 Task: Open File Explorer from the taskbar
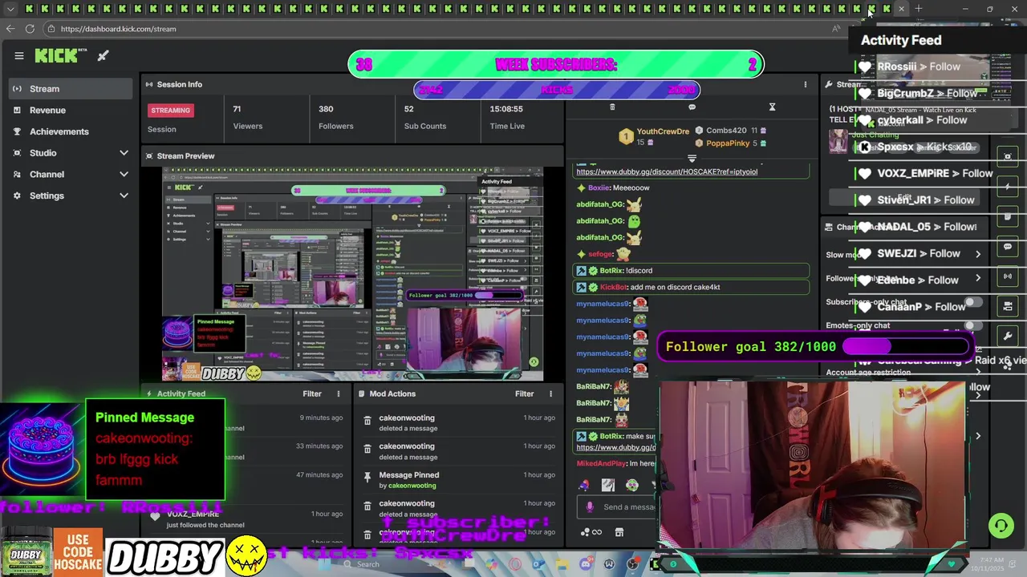tap(562, 564)
